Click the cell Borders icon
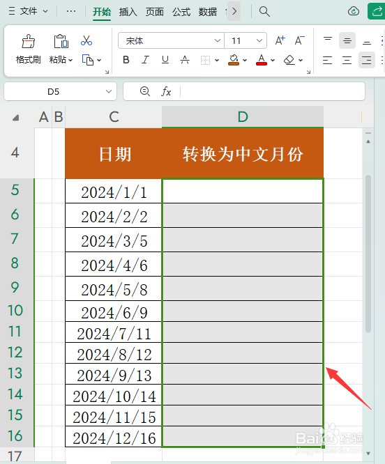The image size is (385, 464). pos(205,60)
